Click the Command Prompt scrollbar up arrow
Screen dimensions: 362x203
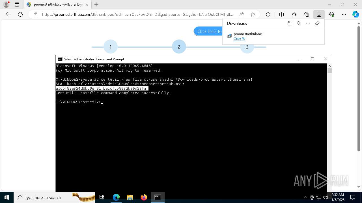tap(329, 66)
